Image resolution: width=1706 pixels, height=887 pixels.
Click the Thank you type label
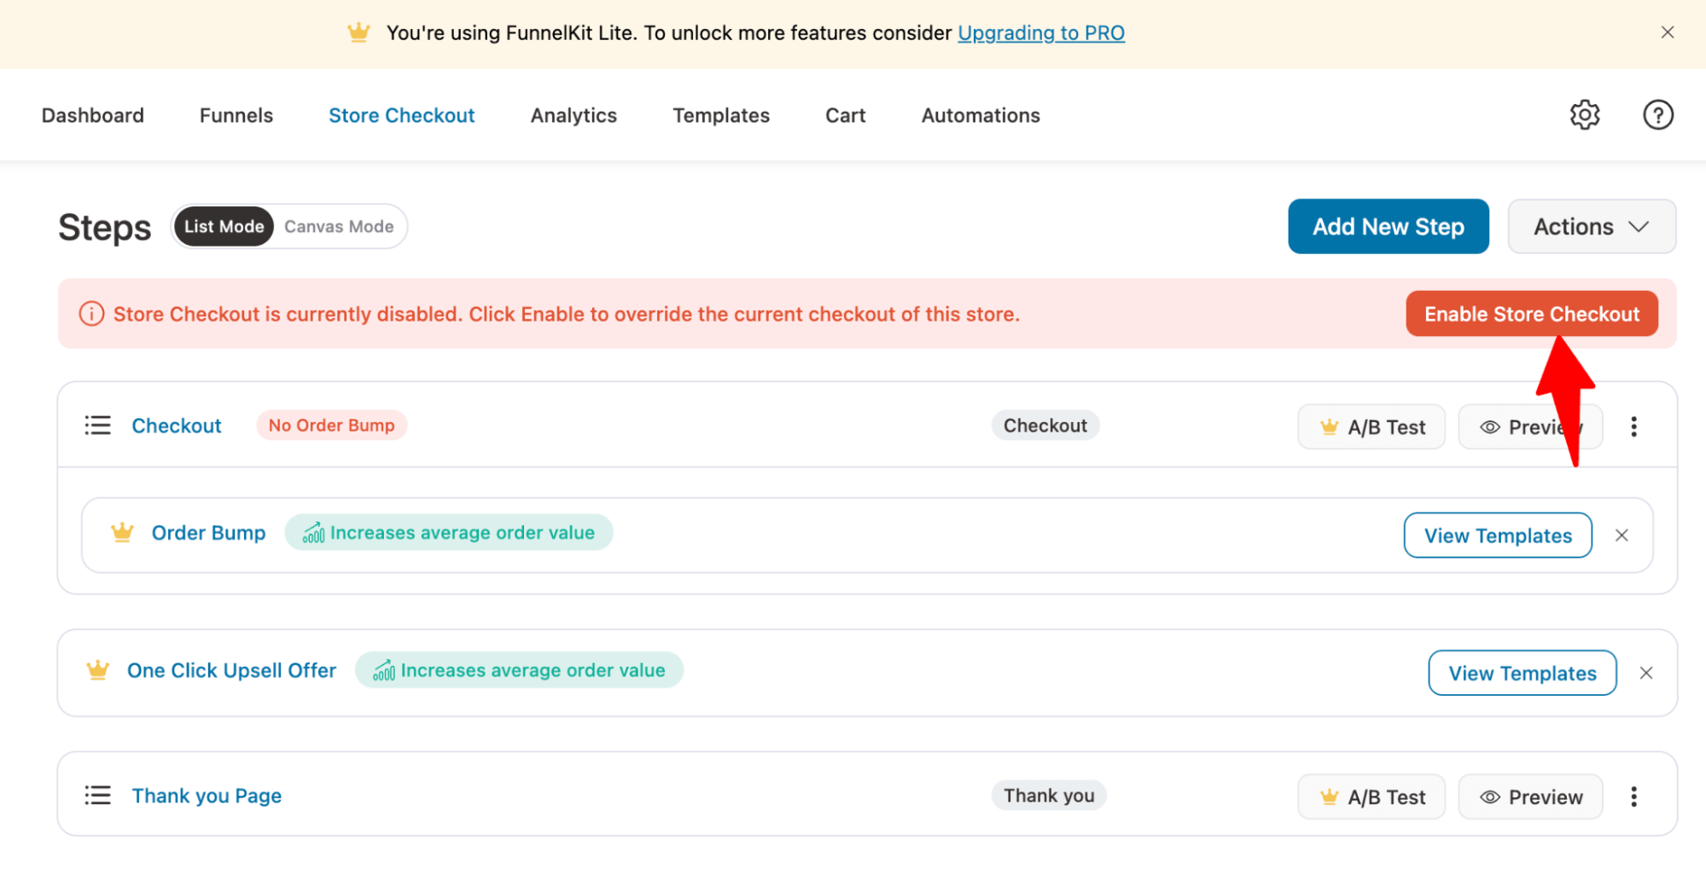pyautogui.click(x=1049, y=796)
